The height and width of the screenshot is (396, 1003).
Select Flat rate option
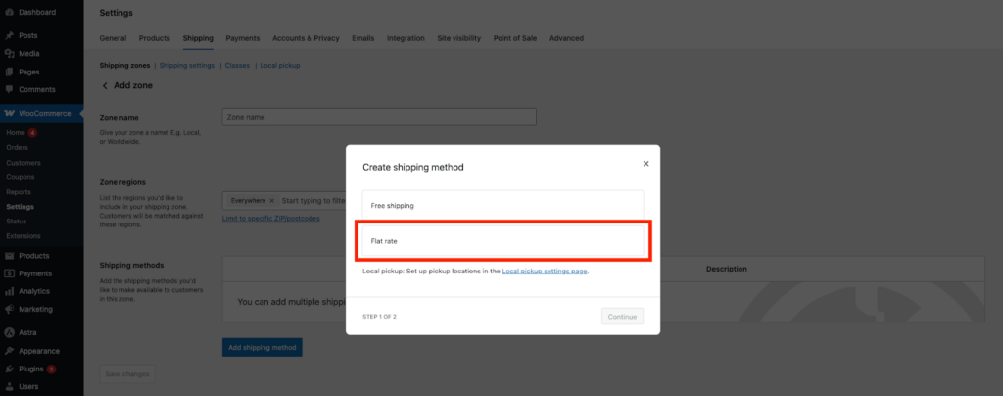[x=502, y=240]
